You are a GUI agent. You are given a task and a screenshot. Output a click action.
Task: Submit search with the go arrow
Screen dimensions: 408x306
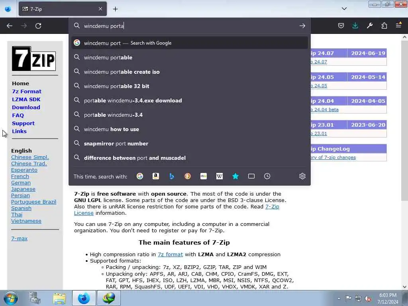click(302, 26)
